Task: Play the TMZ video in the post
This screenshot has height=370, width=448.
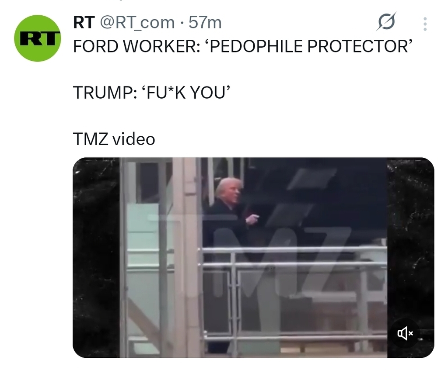Action: (253, 258)
